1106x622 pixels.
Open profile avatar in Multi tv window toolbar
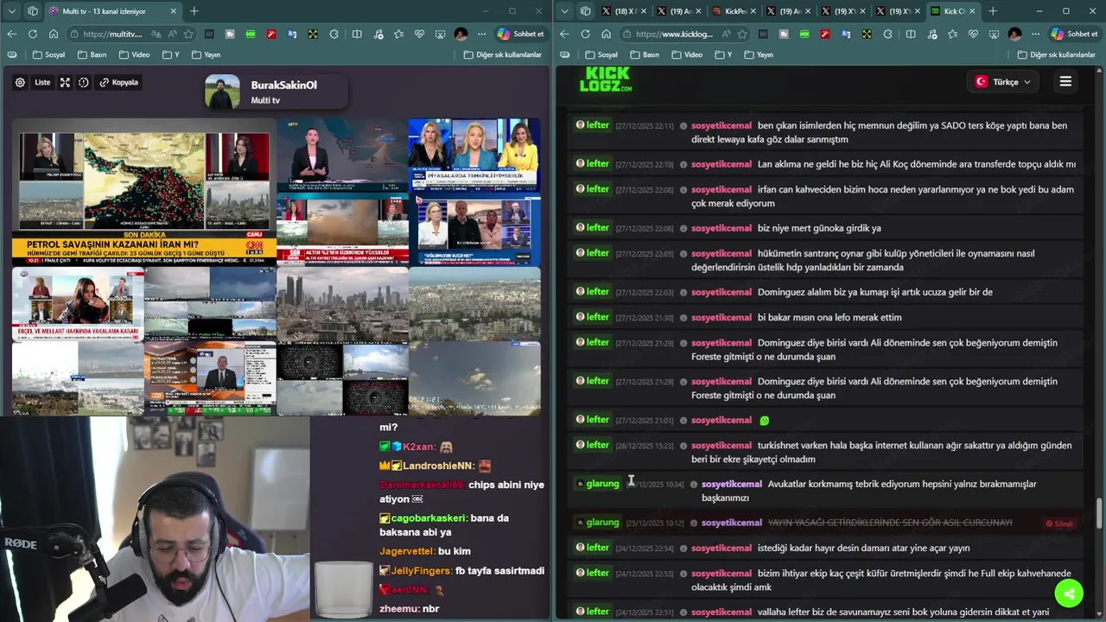461,34
